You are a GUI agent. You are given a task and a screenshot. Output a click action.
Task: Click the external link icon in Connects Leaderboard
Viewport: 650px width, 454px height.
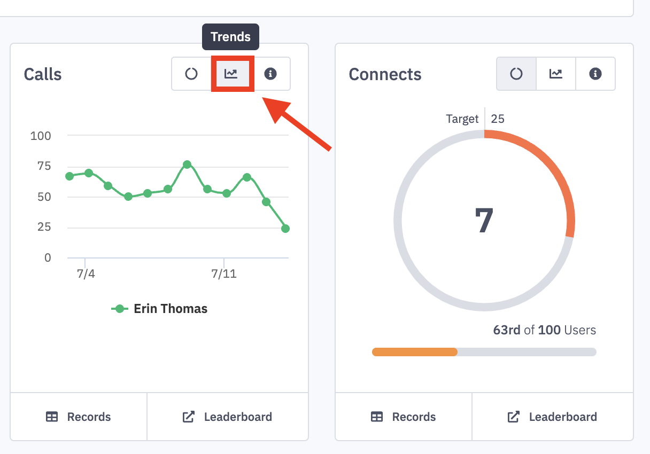(x=514, y=417)
